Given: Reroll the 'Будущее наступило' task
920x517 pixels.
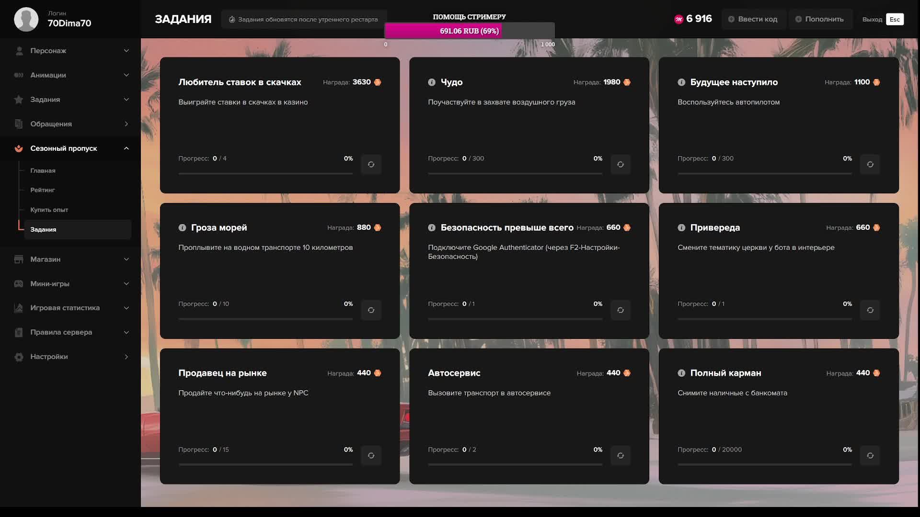Looking at the screenshot, I should [870, 165].
